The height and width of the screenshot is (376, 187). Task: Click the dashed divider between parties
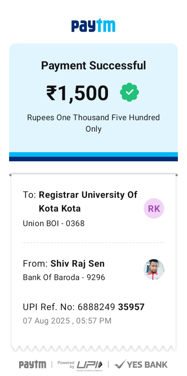(93, 243)
